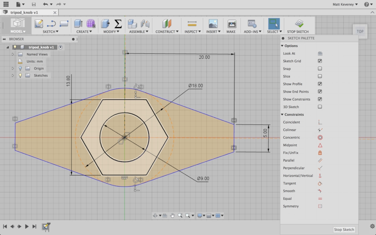376x235 pixels.
Task: Open the Add-Ins scripts icon
Action: [252, 24]
